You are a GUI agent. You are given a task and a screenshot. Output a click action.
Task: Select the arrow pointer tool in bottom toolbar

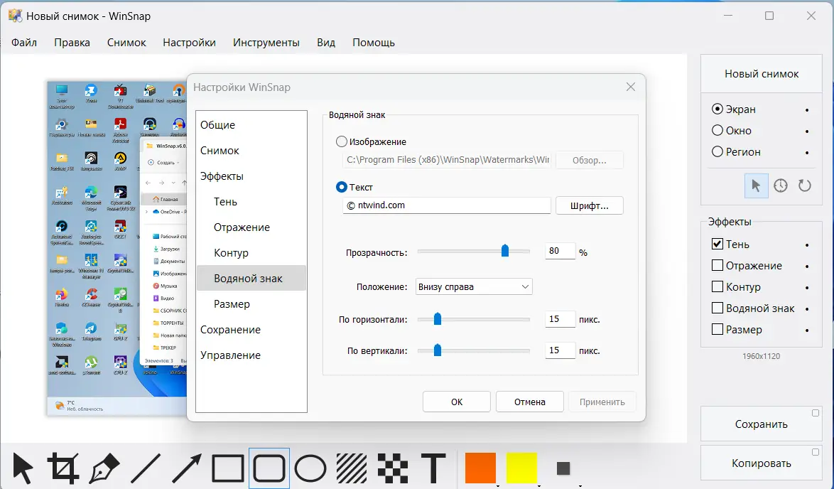point(23,468)
